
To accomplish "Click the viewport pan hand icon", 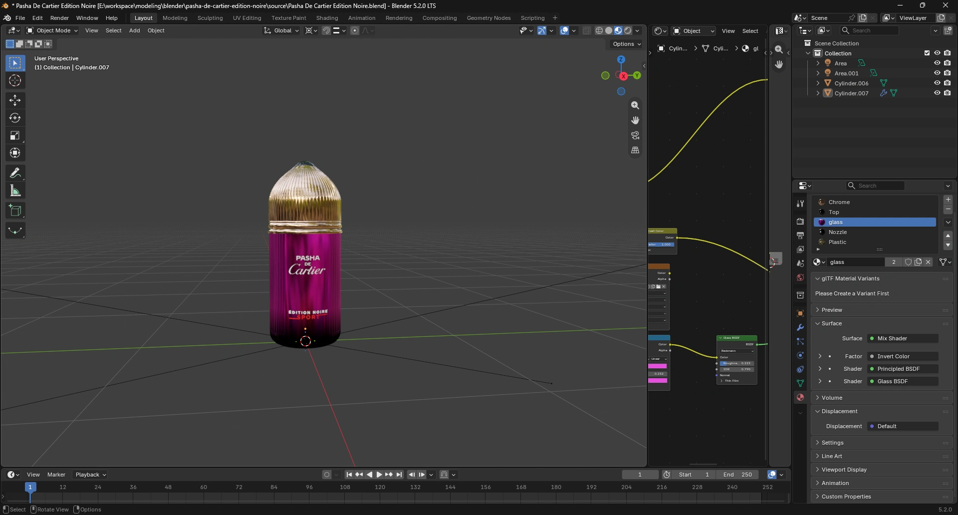I will pyautogui.click(x=635, y=120).
